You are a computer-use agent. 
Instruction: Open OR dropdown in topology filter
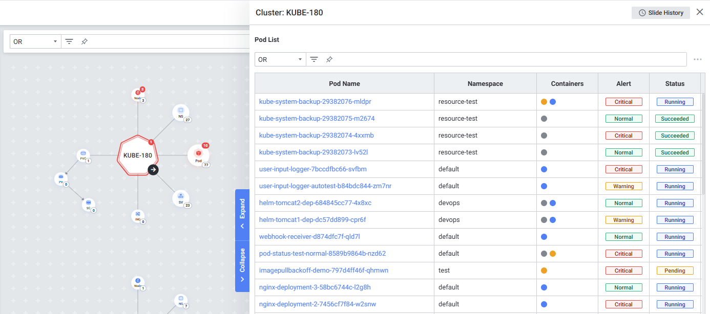35,41
